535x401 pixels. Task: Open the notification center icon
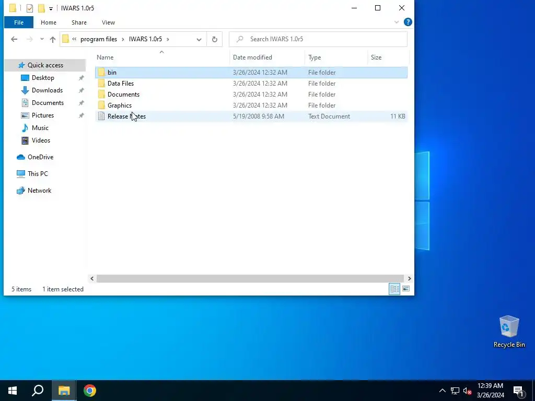click(519, 391)
